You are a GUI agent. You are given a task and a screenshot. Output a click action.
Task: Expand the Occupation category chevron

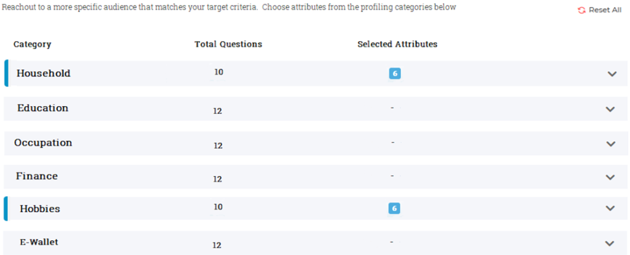(x=610, y=143)
